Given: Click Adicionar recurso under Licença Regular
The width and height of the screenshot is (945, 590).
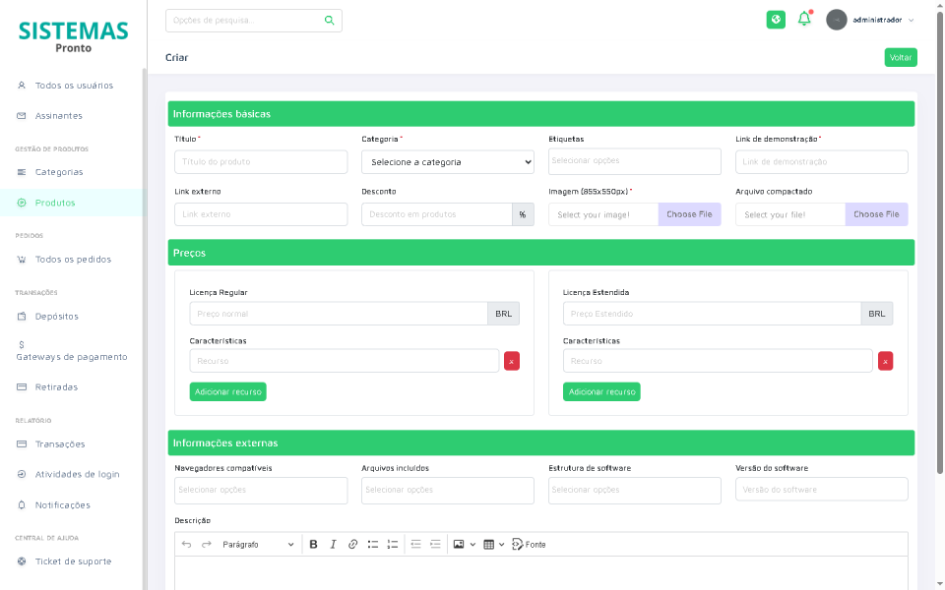Looking at the screenshot, I should coord(227,391).
